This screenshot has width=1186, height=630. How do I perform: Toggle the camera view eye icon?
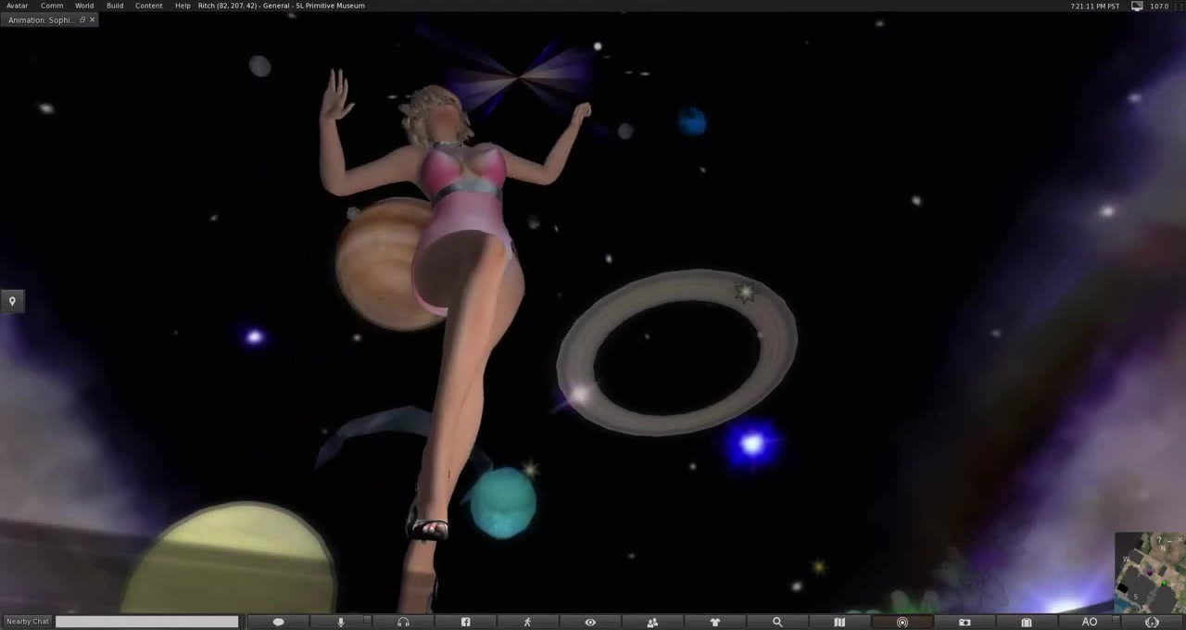(x=590, y=622)
